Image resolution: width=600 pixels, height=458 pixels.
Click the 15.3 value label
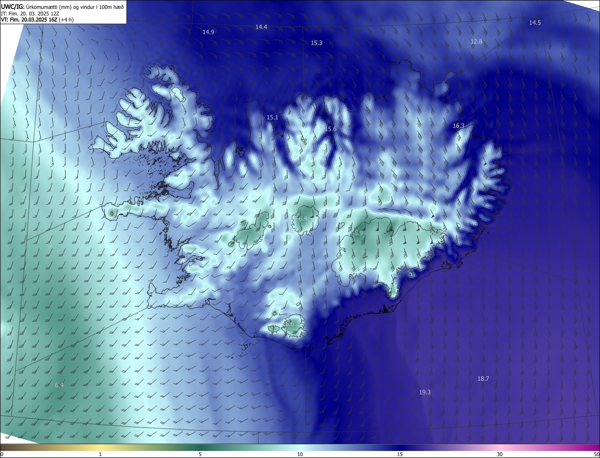[316, 43]
